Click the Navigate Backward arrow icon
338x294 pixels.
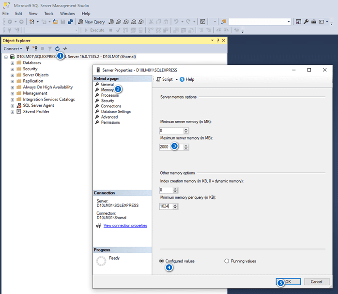[x=10, y=22]
